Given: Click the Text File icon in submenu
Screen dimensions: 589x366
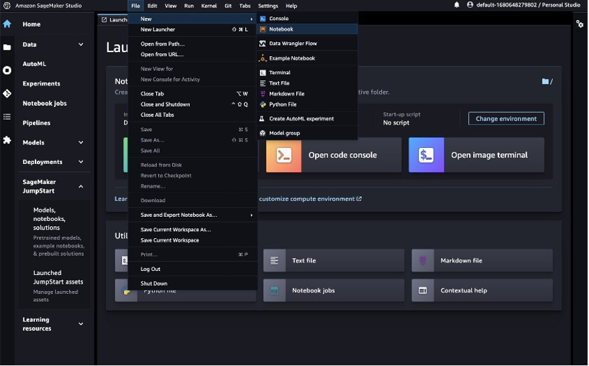Looking at the screenshot, I should [x=263, y=83].
